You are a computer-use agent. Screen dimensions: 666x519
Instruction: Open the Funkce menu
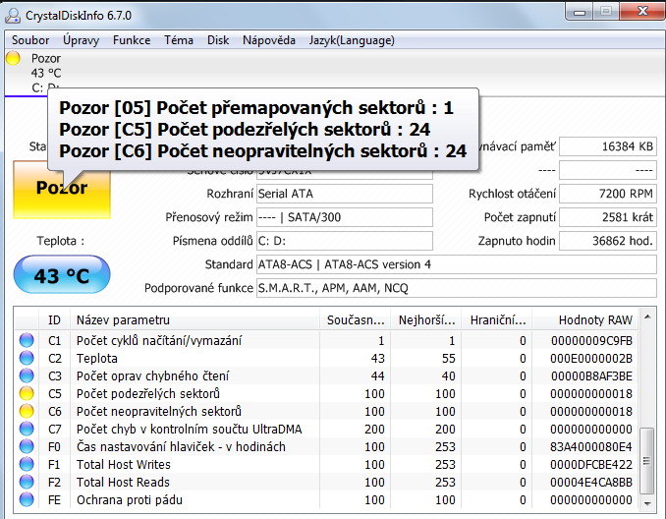(x=132, y=40)
